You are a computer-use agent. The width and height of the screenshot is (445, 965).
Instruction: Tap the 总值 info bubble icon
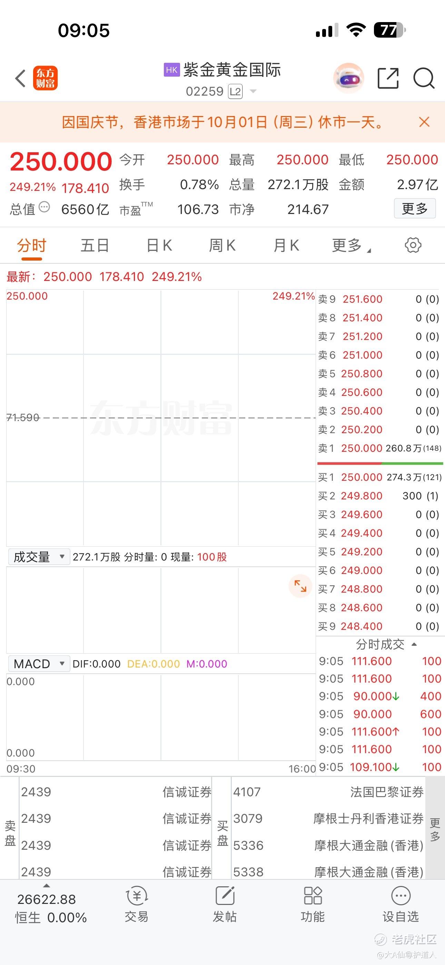44,207
